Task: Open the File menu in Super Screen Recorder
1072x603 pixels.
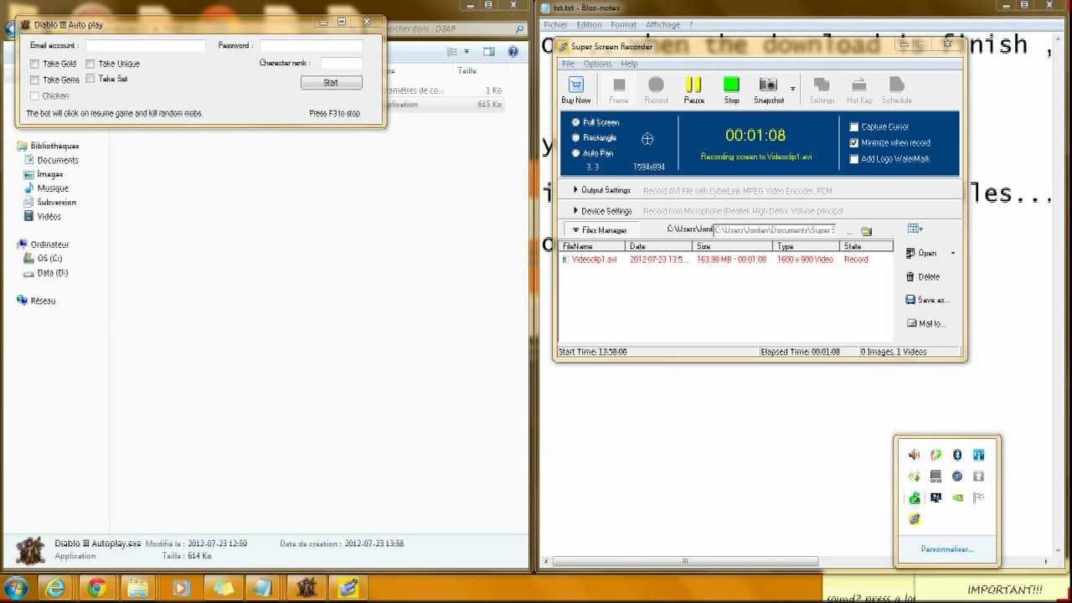Action: tap(568, 64)
